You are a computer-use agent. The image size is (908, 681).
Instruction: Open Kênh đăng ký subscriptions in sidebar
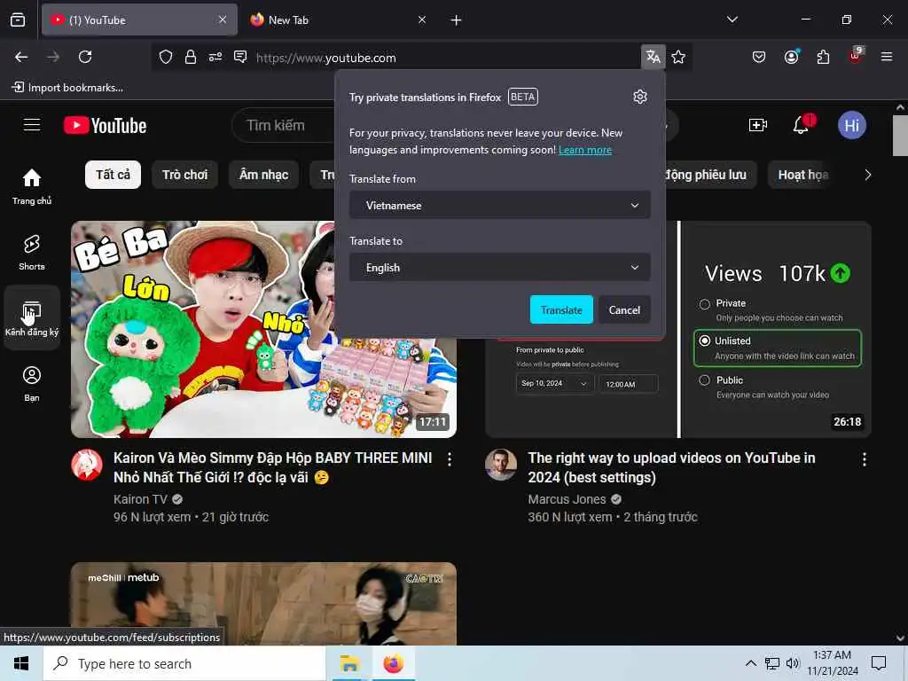(32, 318)
